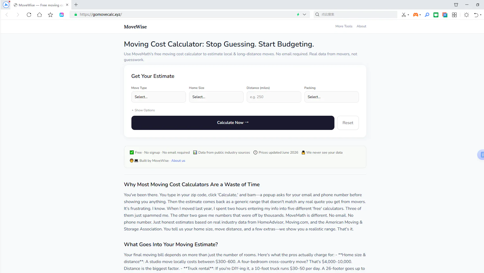Screen dimensions: 484x273
Task: Open the AI assistant toolbar icon
Action: tap(62, 15)
